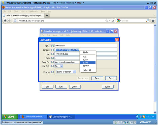Open the 'Any type of connection' dropdown
Image resolution: width=158 pixels, height=125 pixels.
(x=67, y=62)
